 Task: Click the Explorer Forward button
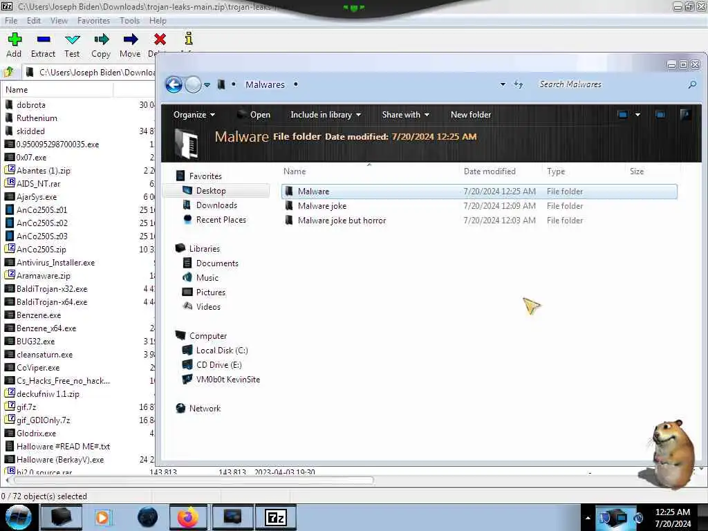pyautogui.click(x=193, y=84)
